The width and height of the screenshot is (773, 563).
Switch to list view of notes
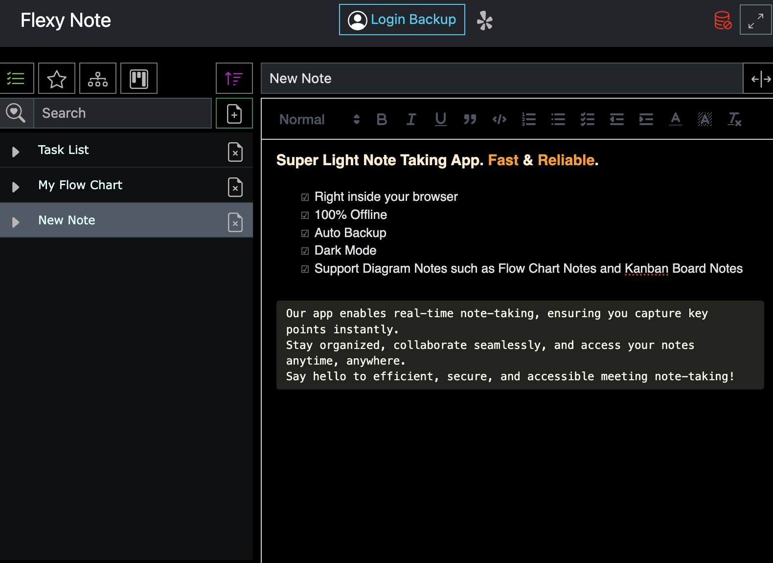[16, 78]
